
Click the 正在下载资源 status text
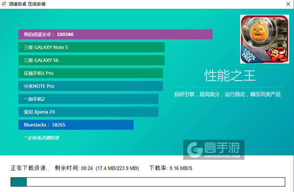point(30,168)
